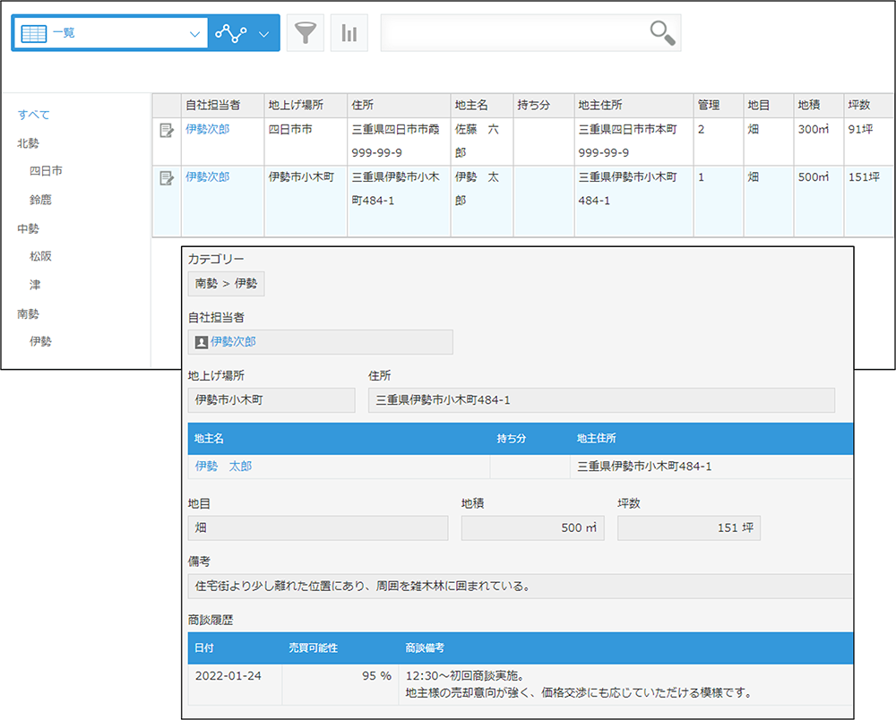Select the 北勢 category
896x720 pixels.
point(27,142)
